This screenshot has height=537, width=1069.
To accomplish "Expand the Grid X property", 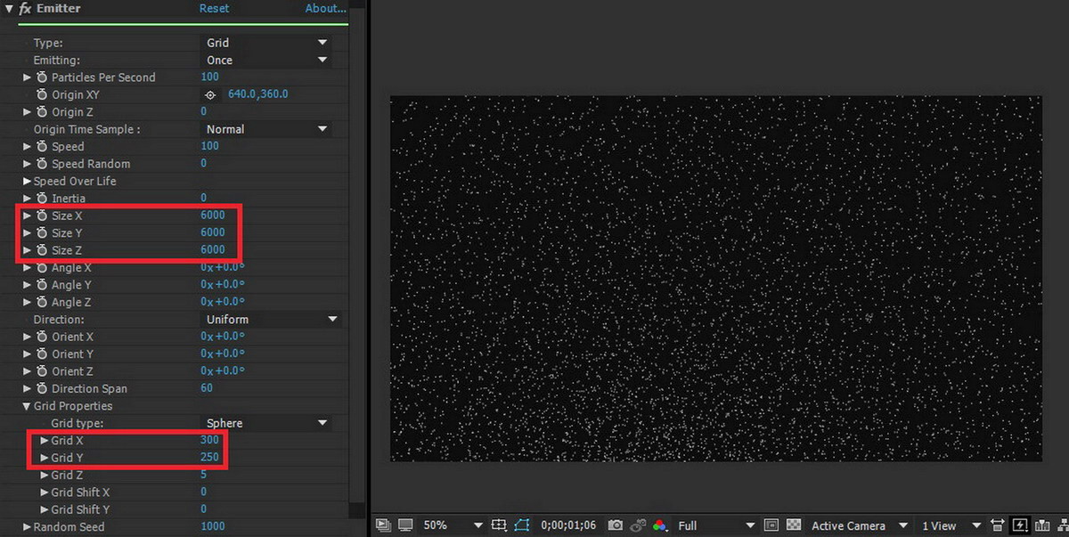I will (x=45, y=441).
